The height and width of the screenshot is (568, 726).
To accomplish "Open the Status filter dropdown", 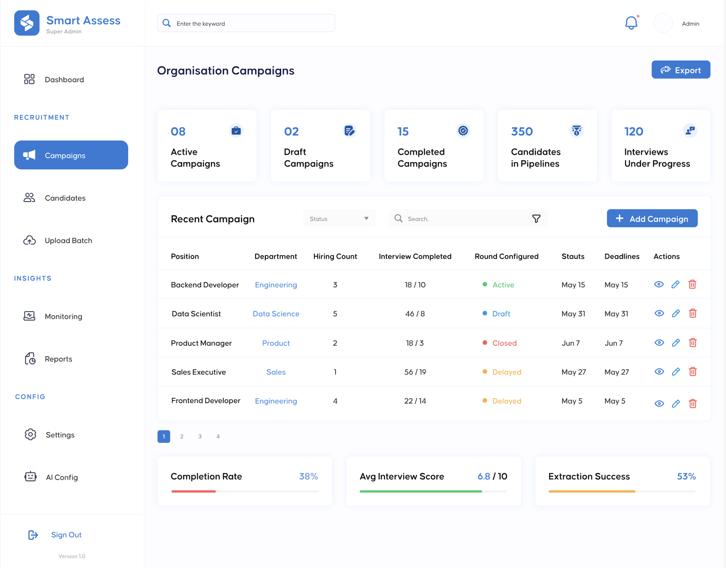I will point(339,219).
